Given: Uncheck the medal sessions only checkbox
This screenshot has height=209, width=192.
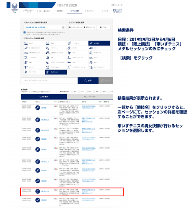Looking at the screenshot, I should 25,32.
